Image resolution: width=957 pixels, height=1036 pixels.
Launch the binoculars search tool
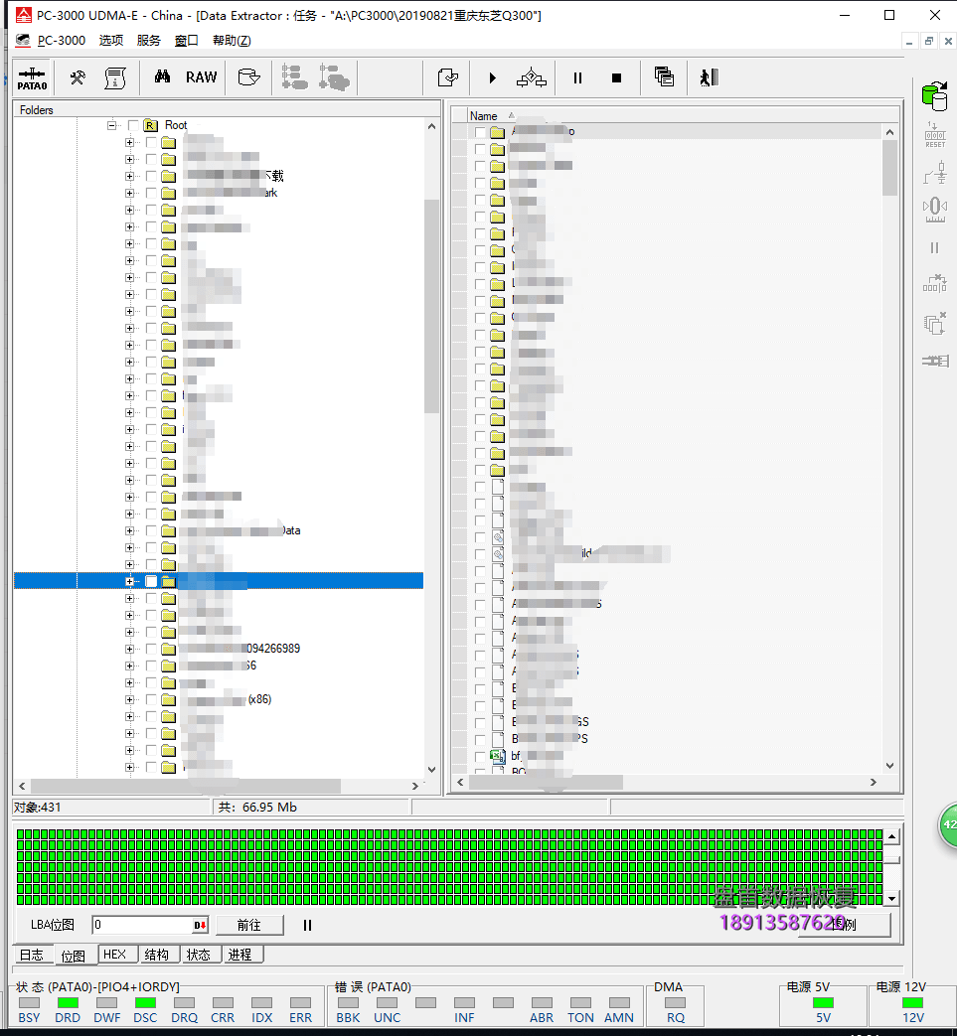pyautogui.click(x=162, y=77)
